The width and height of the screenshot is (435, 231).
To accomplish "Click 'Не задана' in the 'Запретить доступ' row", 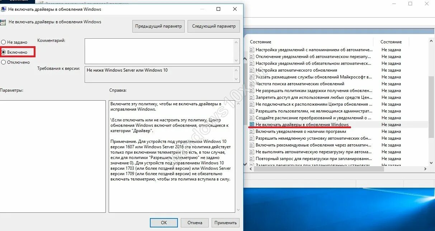I will 391,97.
